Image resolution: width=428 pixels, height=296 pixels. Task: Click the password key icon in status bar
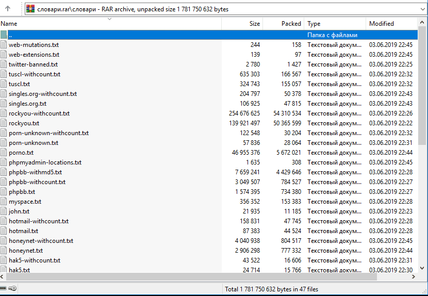tap(12, 289)
